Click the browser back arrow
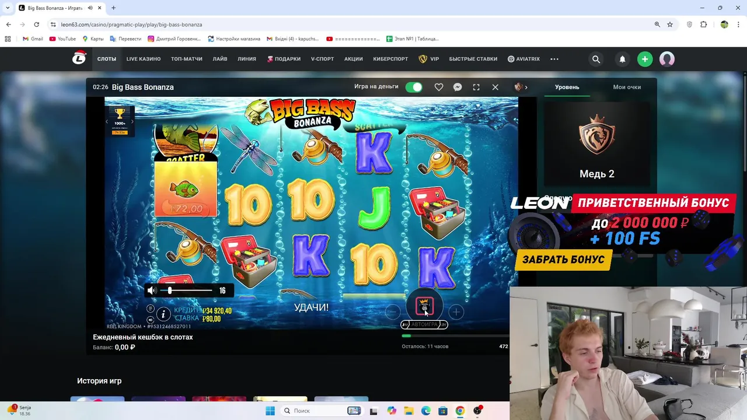Viewport: 747px width, 420px height. coord(8,24)
